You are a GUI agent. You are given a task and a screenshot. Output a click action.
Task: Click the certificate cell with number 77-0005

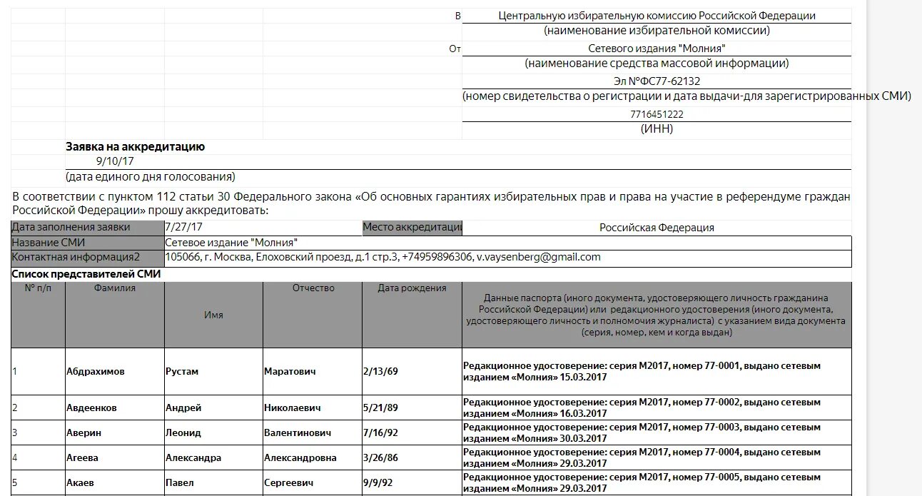[x=657, y=482]
